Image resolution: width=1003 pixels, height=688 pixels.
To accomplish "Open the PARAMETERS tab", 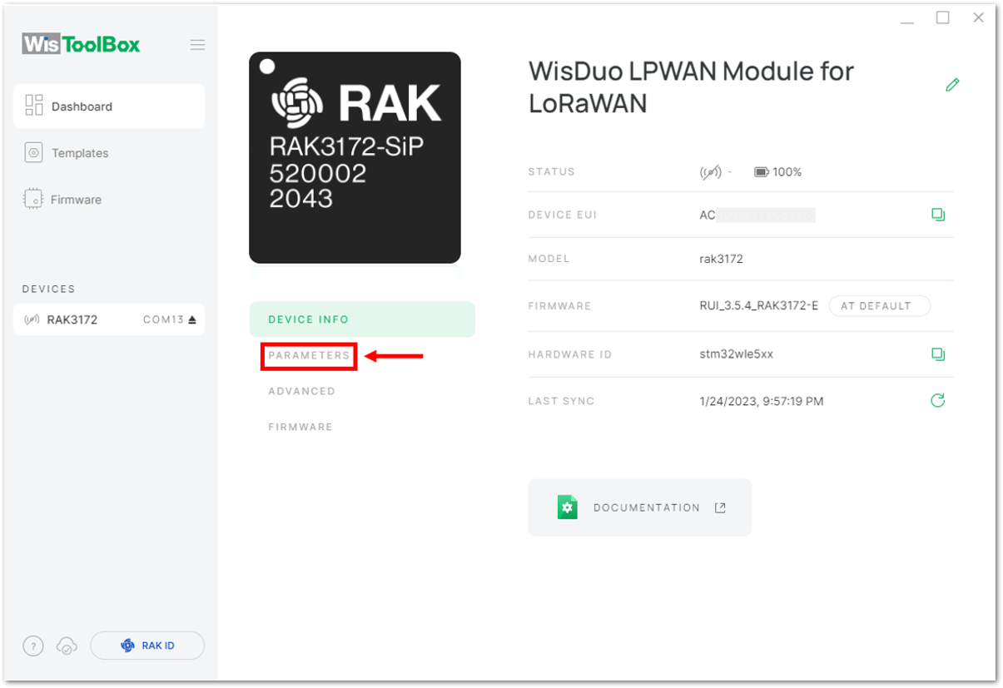I will click(x=309, y=355).
